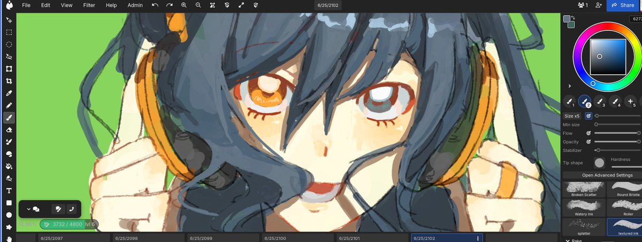This screenshot has height=242, width=642.
Task: Expand the Rake brush section
Action: (568, 240)
